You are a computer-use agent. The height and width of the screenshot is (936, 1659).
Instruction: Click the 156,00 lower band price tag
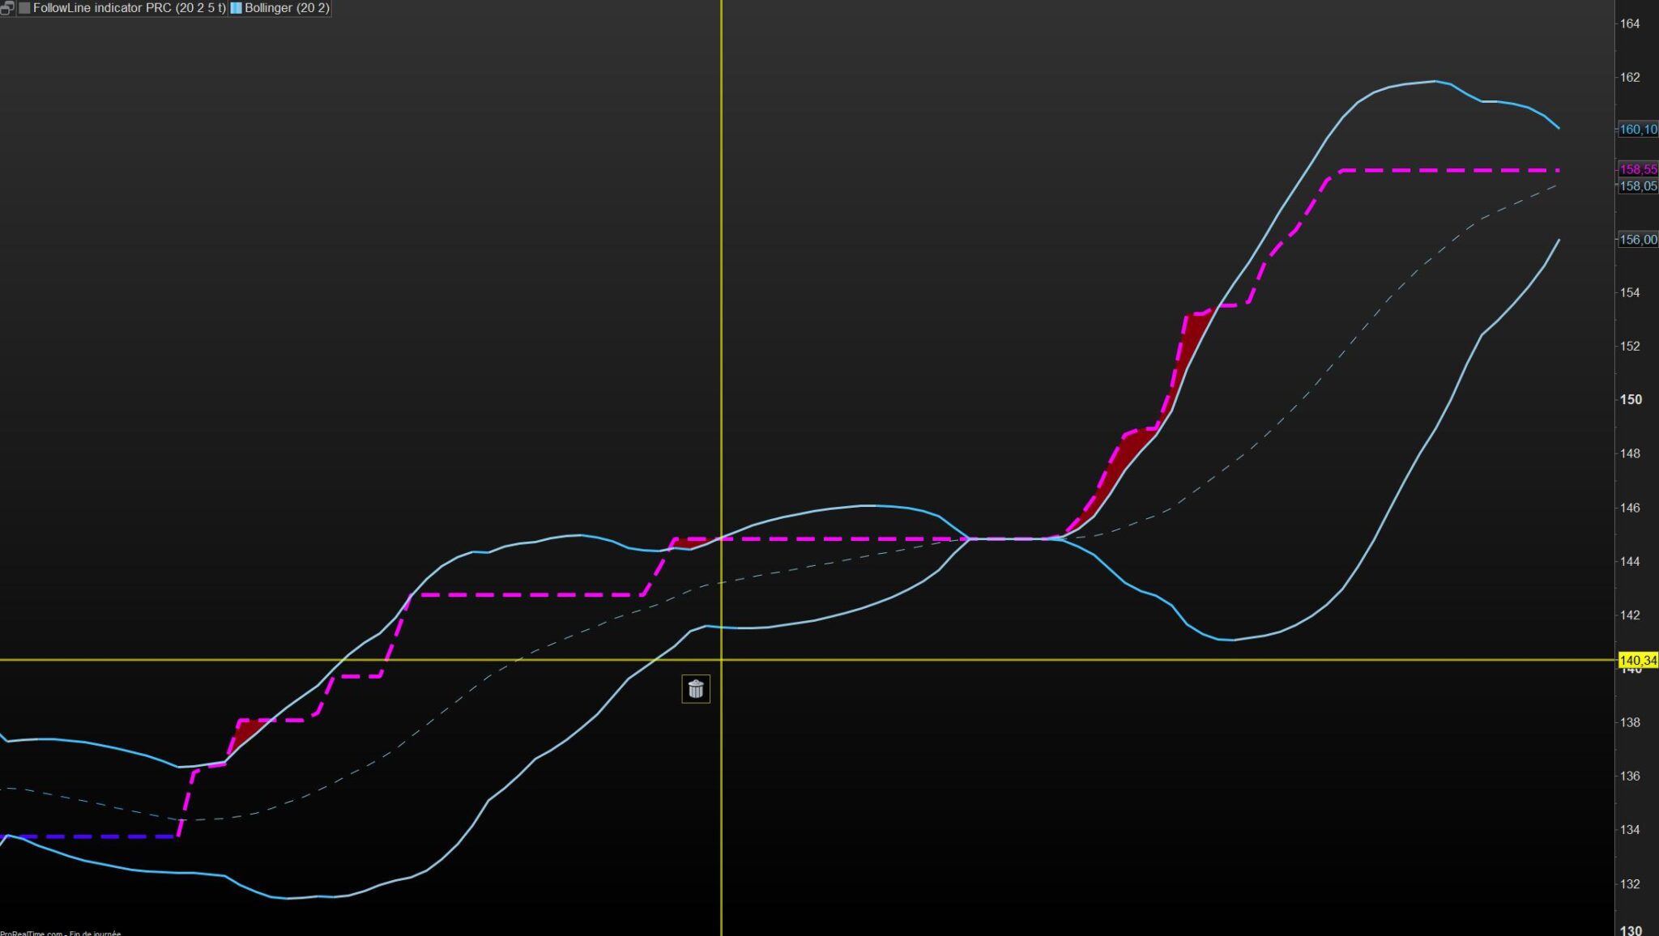coord(1637,240)
